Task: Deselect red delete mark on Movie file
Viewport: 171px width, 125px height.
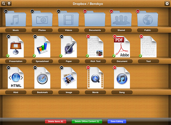Action: pos(88,68)
